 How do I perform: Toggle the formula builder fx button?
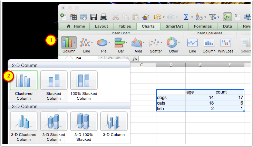click(x=227, y=17)
